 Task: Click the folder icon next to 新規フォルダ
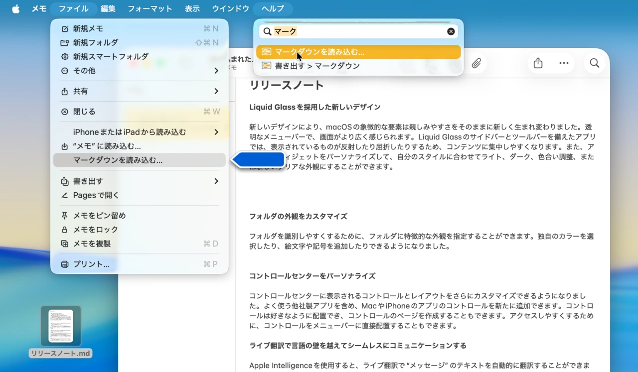point(64,42)
